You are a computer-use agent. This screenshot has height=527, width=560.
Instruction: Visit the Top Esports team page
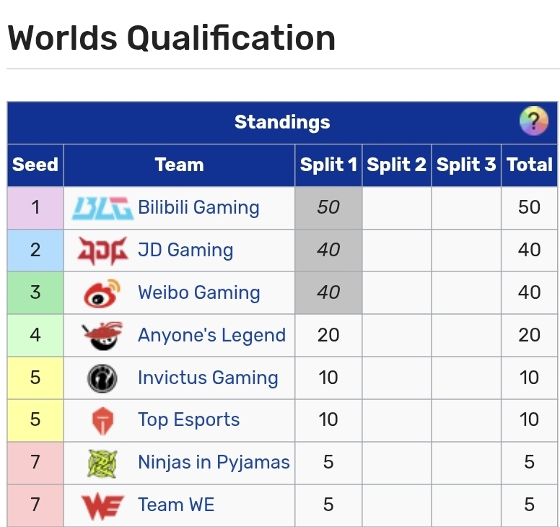coord(188,420)
